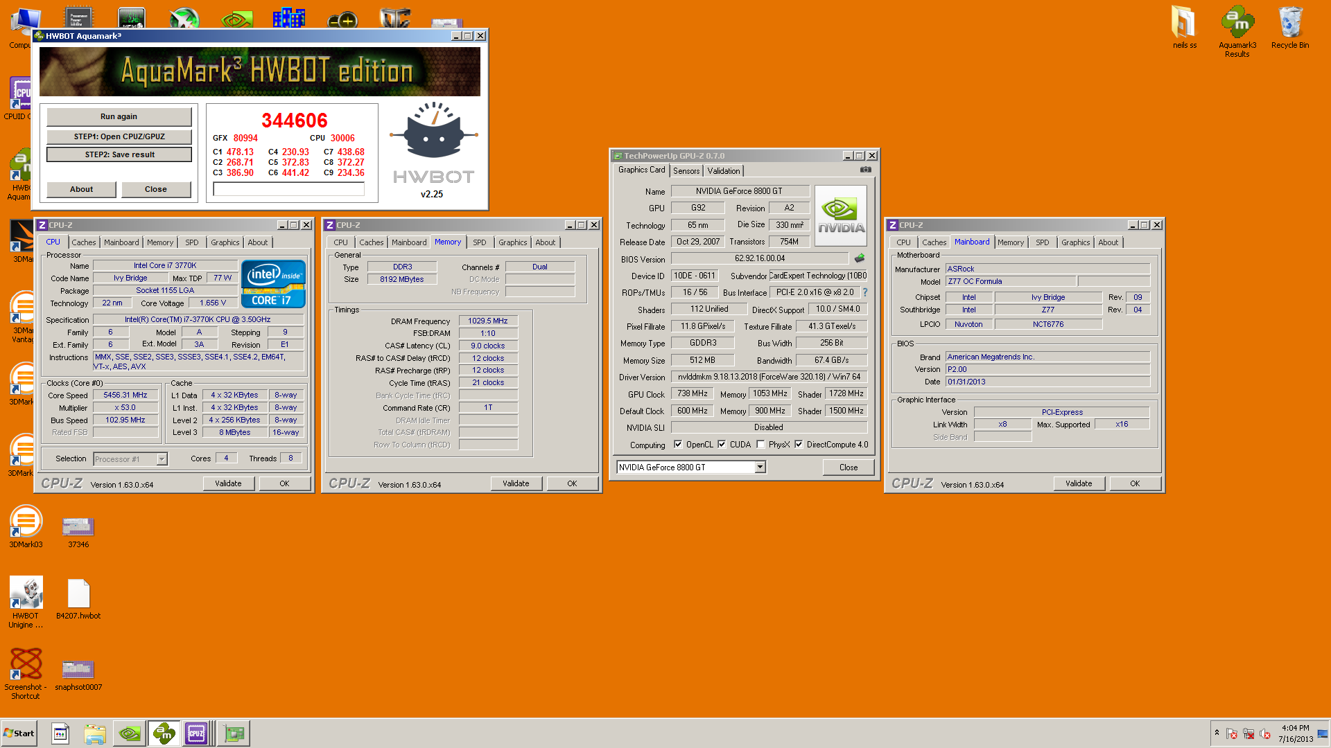Select the 37346 image file icon
Screen dimensions: 1331x748
point(78,531)
